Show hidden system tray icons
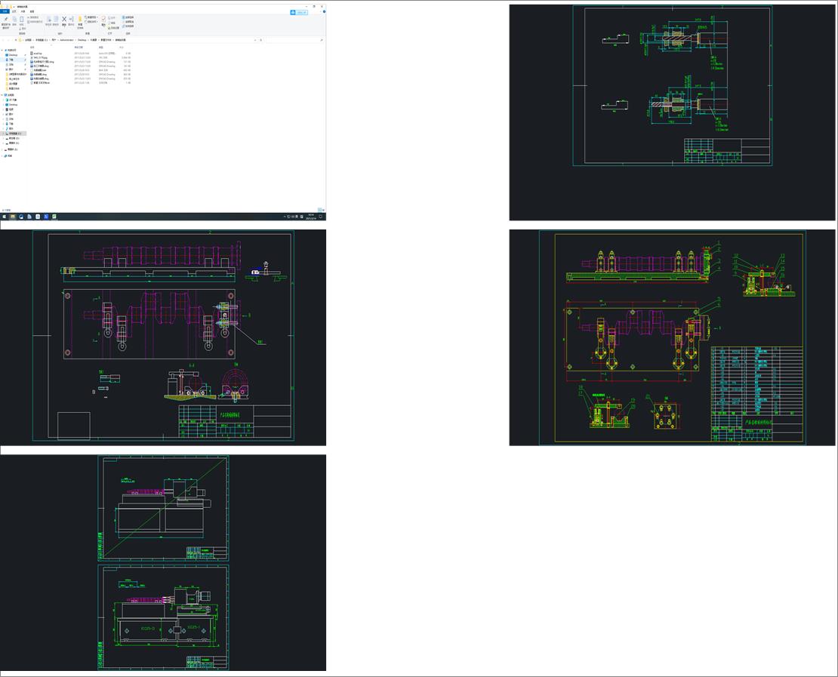Image resolution: width=838 pixels, height=677 pixels. [285, 217]
